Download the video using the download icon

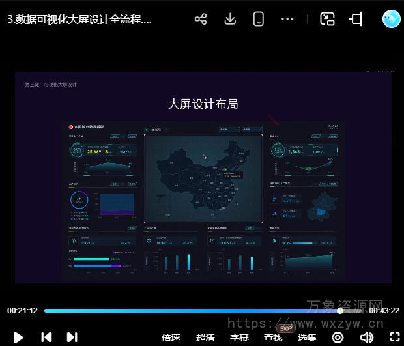tap(230, 19)
